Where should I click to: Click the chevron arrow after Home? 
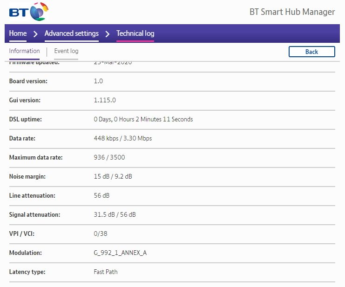tap(35, 33)
